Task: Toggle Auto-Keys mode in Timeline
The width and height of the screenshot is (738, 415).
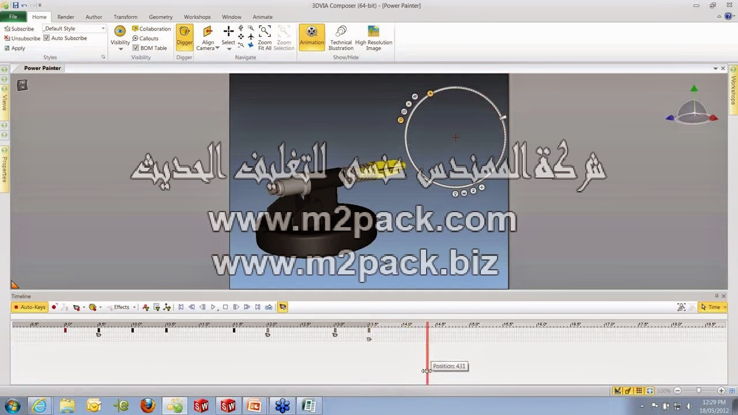Action: (x=29, y=307)
